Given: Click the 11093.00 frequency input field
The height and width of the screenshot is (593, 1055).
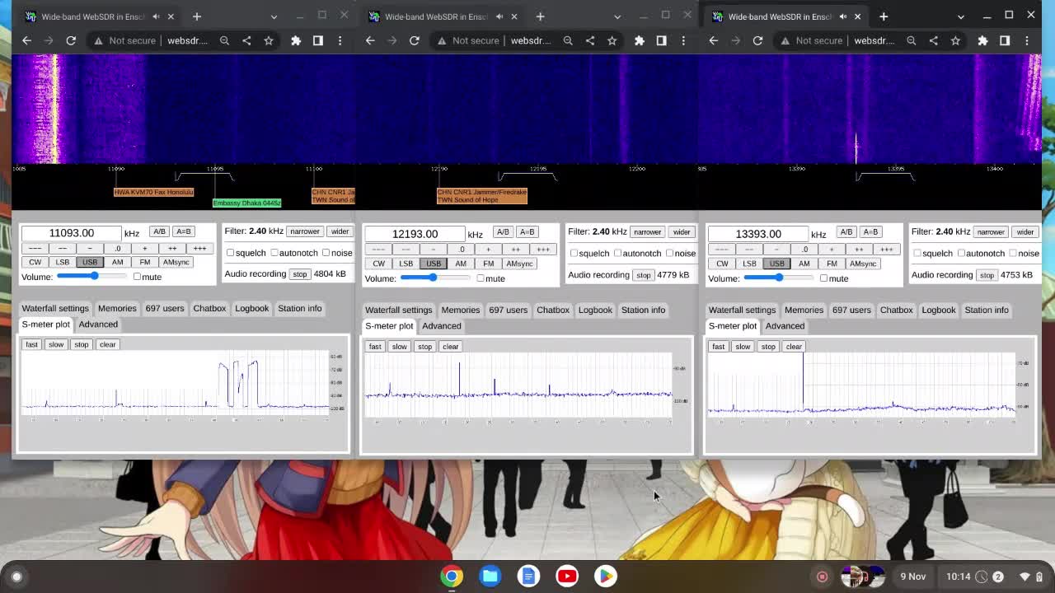Looking at the screenshot, I should coord(72,233).
